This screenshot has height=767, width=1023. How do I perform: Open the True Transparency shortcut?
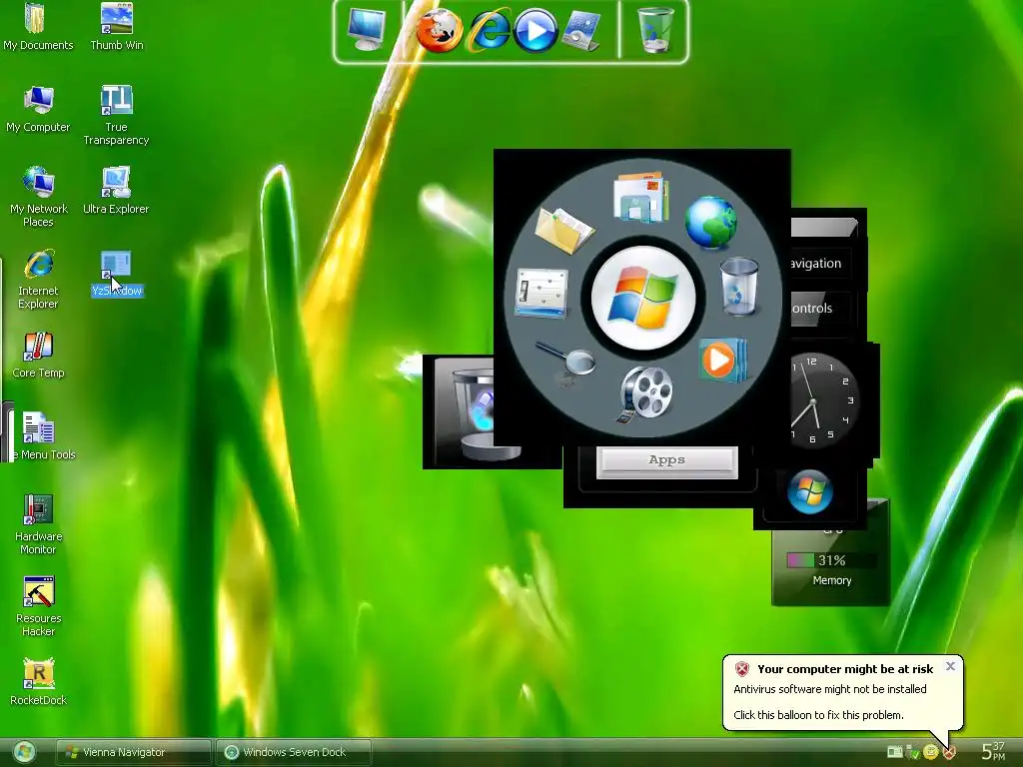[x=116, y=116]
